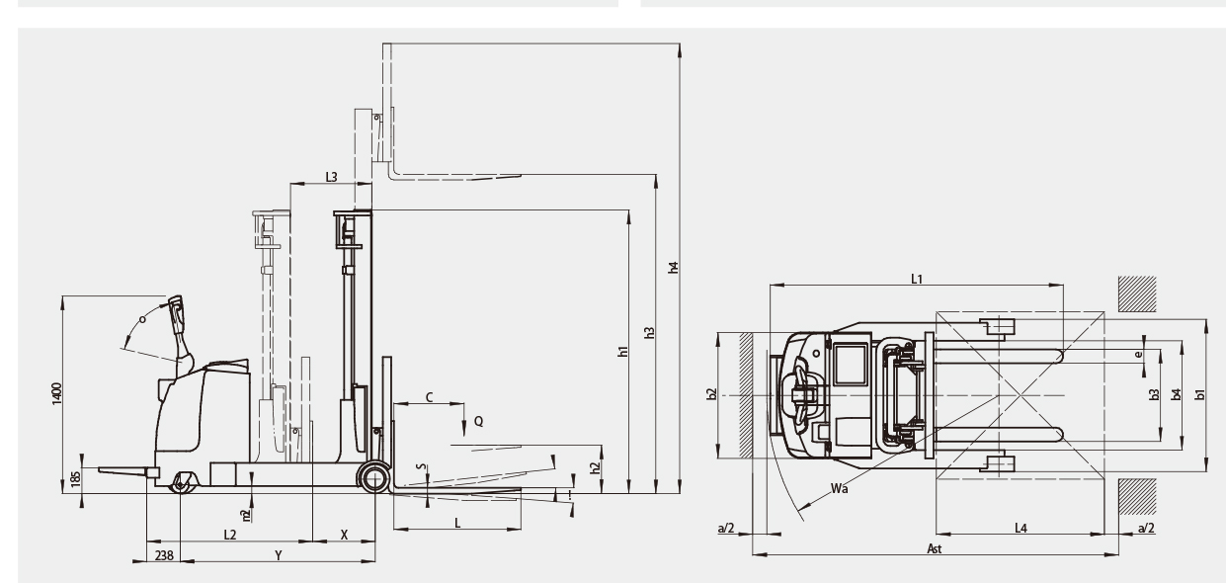The width and height of the screenshot is (1226, 583).
Task: Click the C load center label
Action: pyautogui.click(x=428, y=396)
